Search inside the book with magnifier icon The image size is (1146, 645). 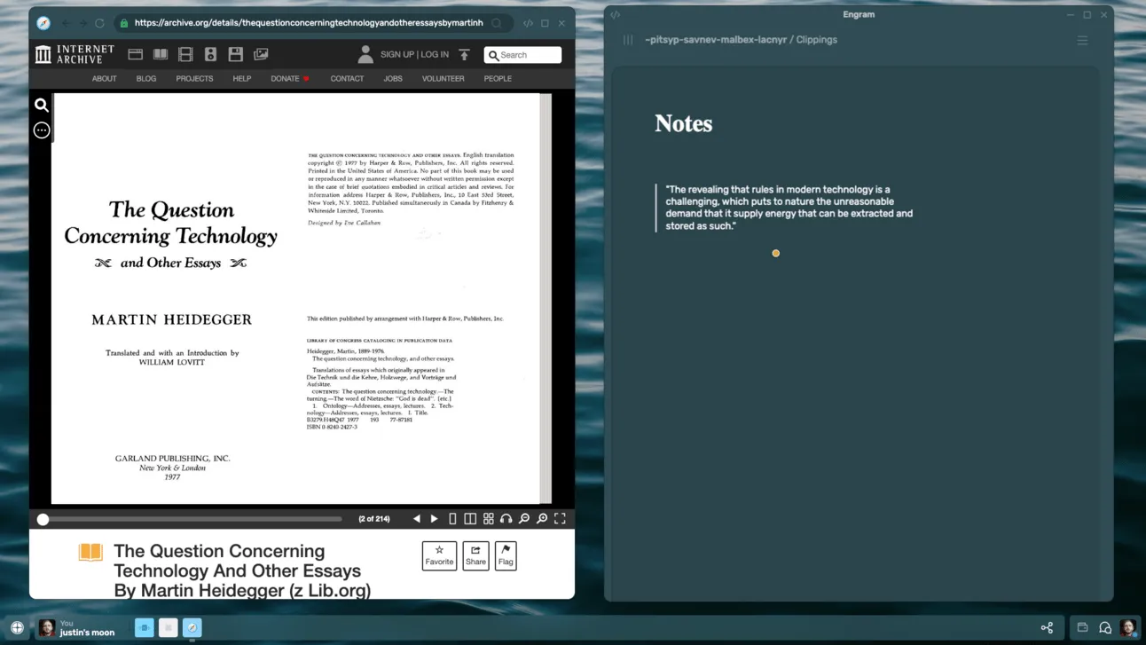pyautogui.click(x=42, y=105)
